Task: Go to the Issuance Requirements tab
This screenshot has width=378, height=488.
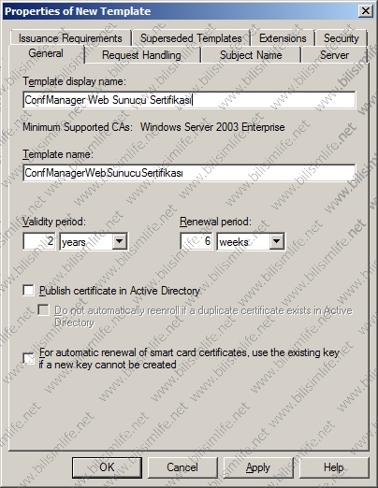Action: (x=70, y=38)
